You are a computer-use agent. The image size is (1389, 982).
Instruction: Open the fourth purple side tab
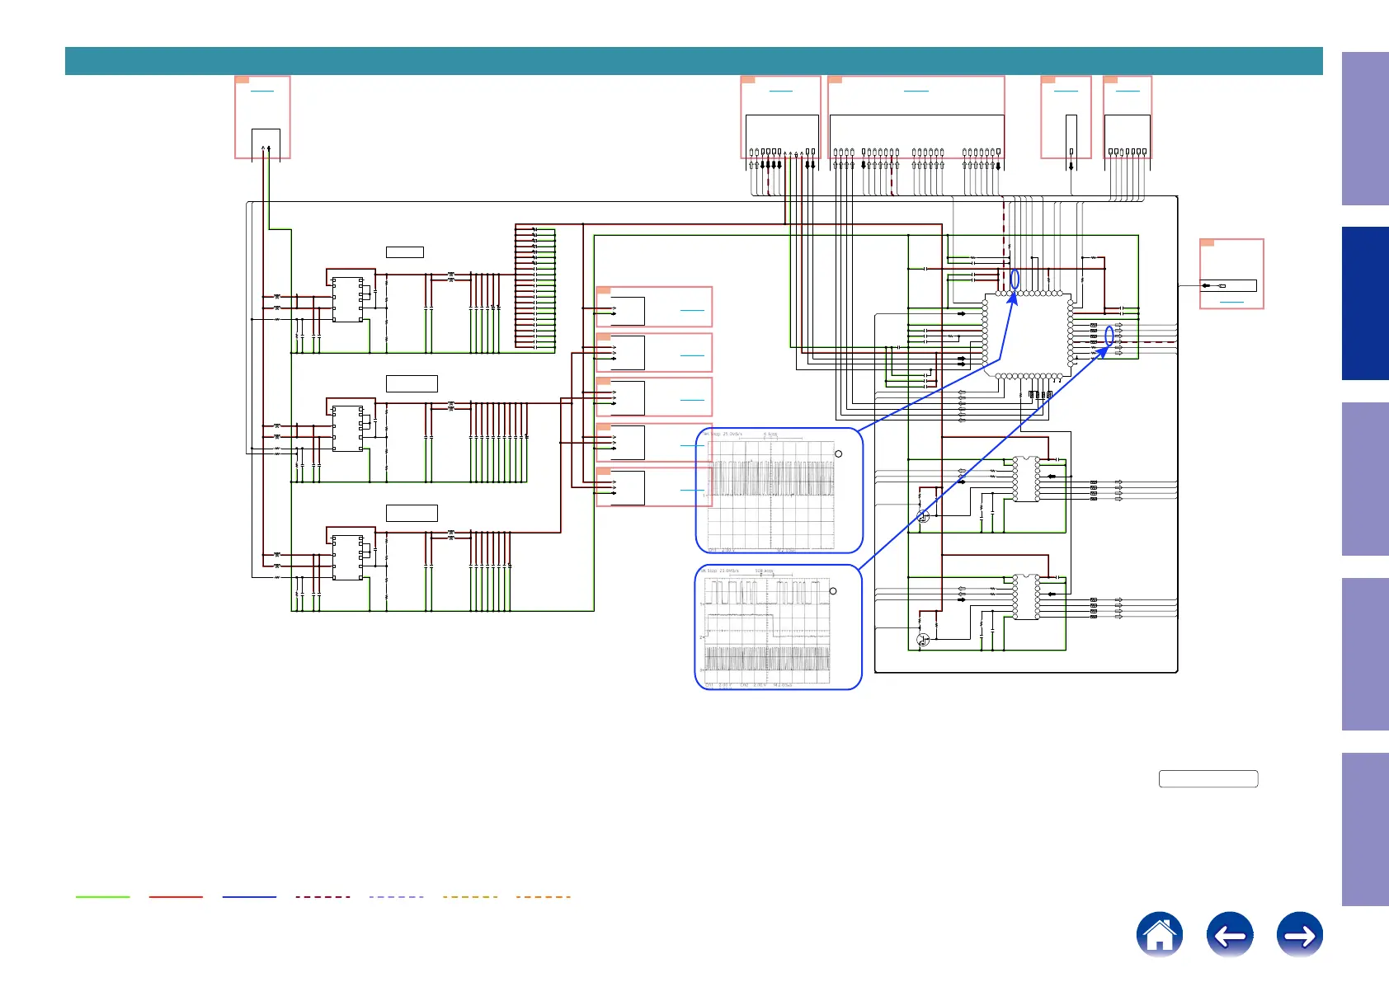pyautogui.click(x=1365, y=654)
